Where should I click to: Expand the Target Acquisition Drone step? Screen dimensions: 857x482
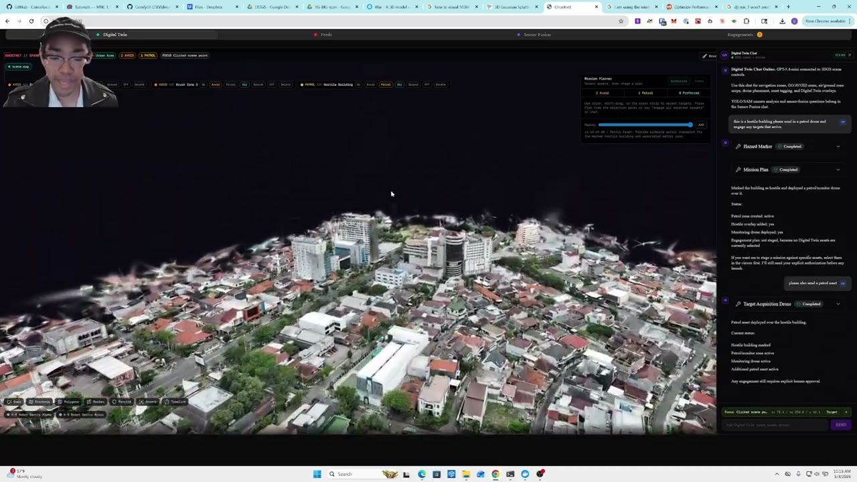838,305
